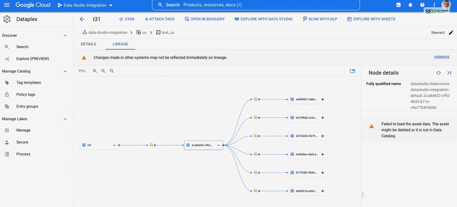Screen dimensions: 457x207
Task: Click the Google Cloud logo
Action: (33, 5)
